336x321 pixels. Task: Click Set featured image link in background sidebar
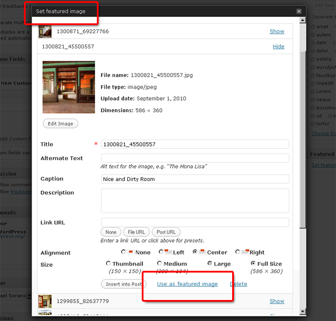(x=324, y=165)
